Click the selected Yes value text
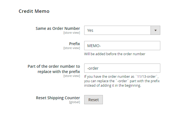This screenshot has width=189, height=114. point(90,30)
